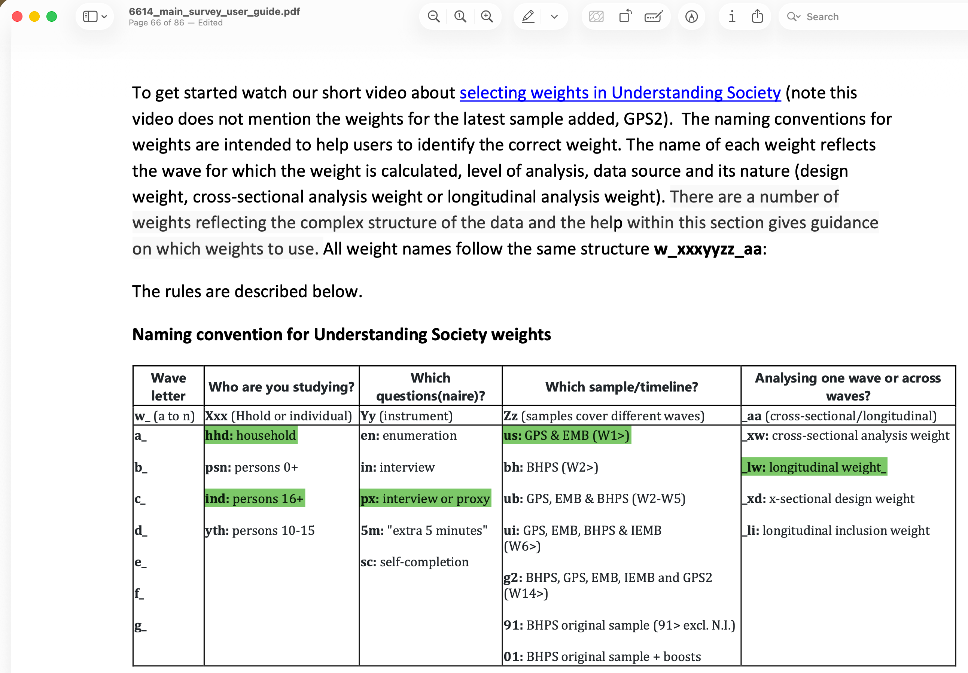The height and width of the screenshot is (673, 968).
Task: Toggle the text highlight tool
Action: click(528, 16)
